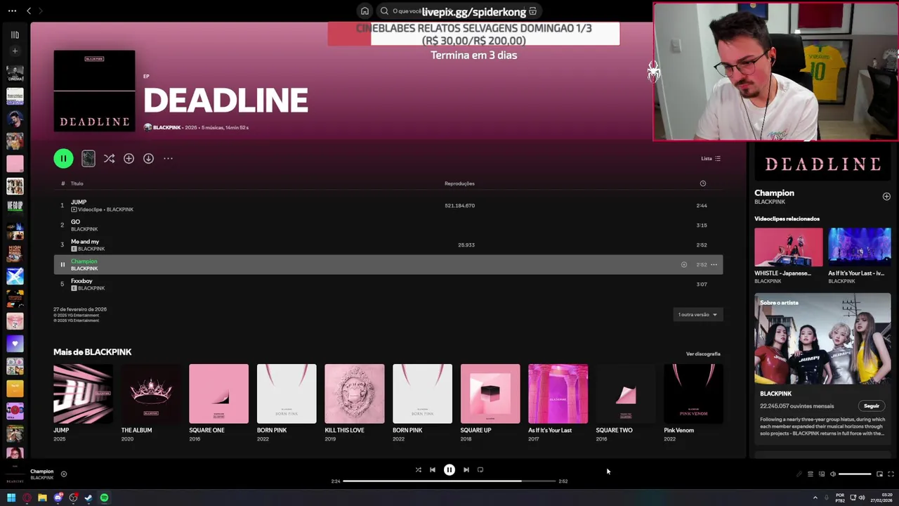899x506 pixels.
Task: Open the Liked Songs heart playlist in sidebar
Action: [x=15, y=344]
